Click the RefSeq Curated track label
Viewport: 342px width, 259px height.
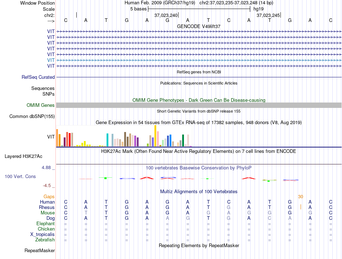tap(38, 77)
